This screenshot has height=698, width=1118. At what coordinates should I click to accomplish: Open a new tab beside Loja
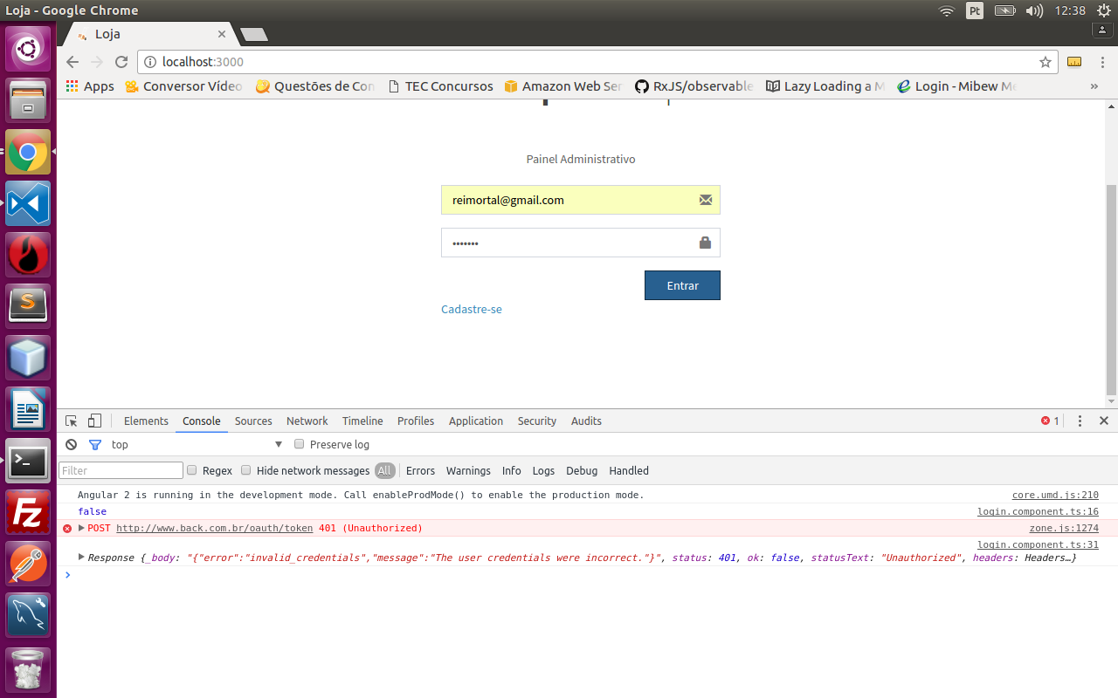point(253,35)
